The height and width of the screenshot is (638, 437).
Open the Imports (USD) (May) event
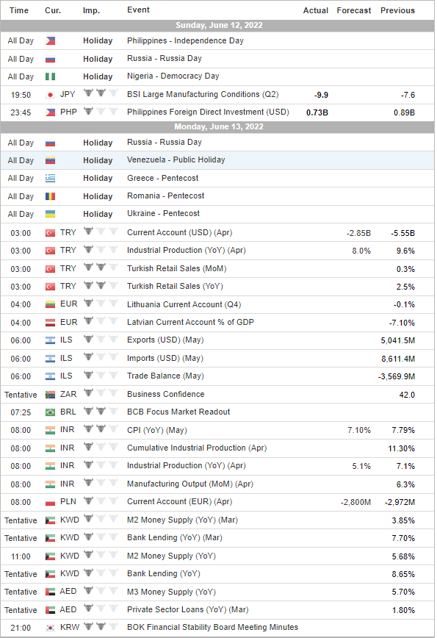tap(165, 359)
